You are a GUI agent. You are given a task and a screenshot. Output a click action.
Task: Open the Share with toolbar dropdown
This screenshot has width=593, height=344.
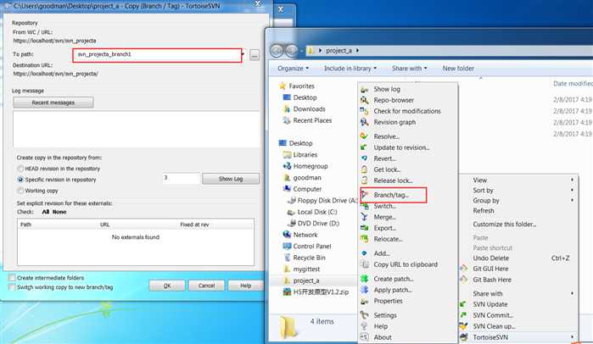410,69
